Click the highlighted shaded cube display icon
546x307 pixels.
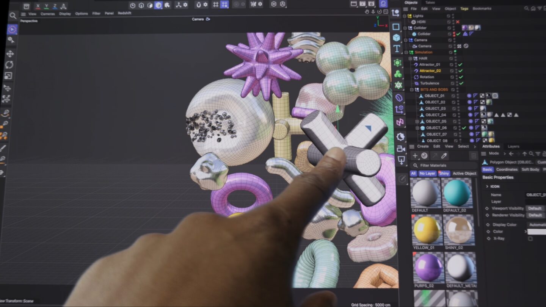tap(158, 5)
